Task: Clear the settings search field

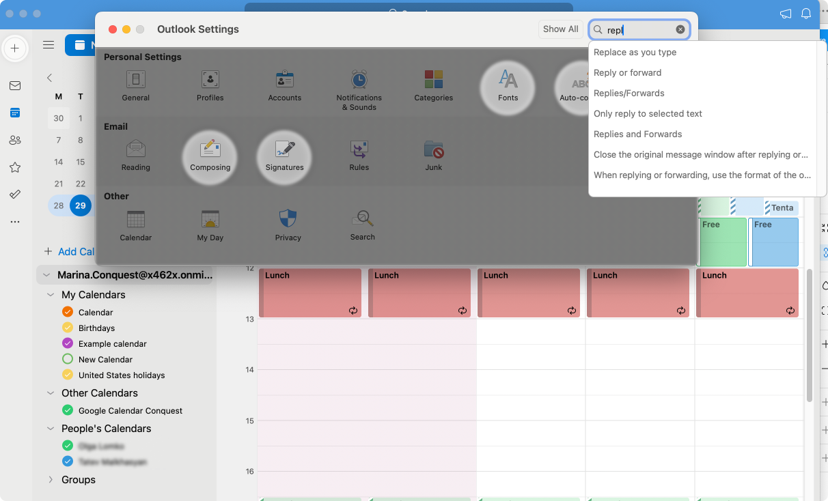Action: point(680,29)
